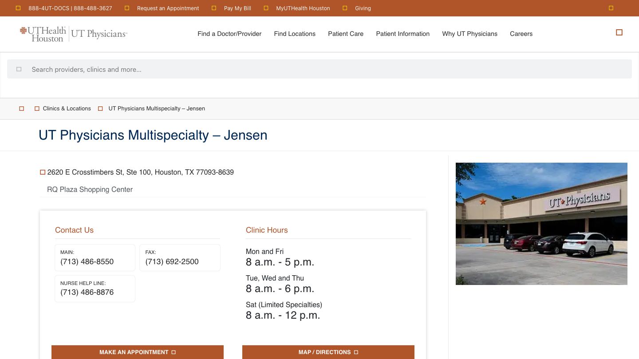Select the calendar icon beside Request an Appointment
This screenshot has height=359, width=639.
(127, 8)
